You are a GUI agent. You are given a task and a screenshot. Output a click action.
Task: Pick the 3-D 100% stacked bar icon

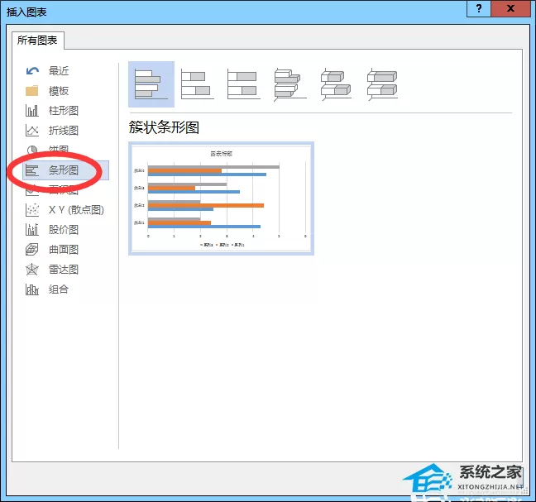coord(382,84)
